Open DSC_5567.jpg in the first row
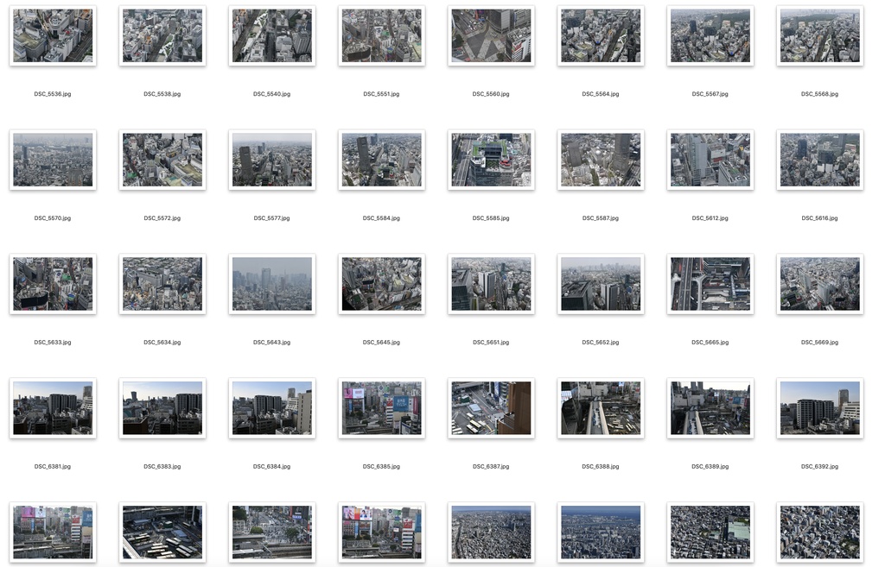The image size is (885, 567). pos(710,35)
